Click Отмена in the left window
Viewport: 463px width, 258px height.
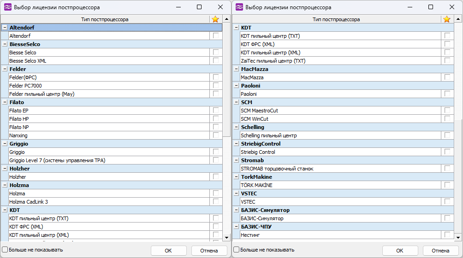209,251
